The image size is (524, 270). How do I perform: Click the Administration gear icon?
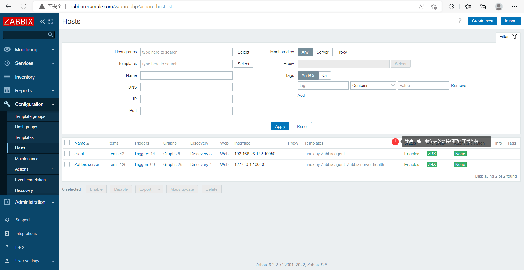pyautogui.click(x=7, y=202)
